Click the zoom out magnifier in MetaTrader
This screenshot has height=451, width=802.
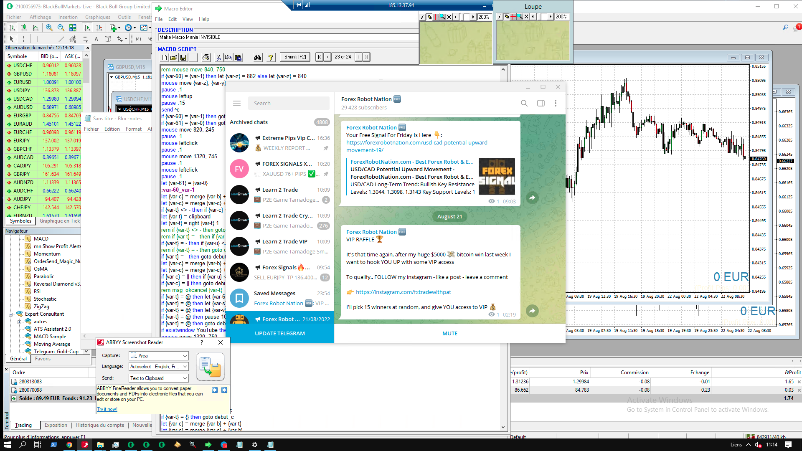coord(61,28)
